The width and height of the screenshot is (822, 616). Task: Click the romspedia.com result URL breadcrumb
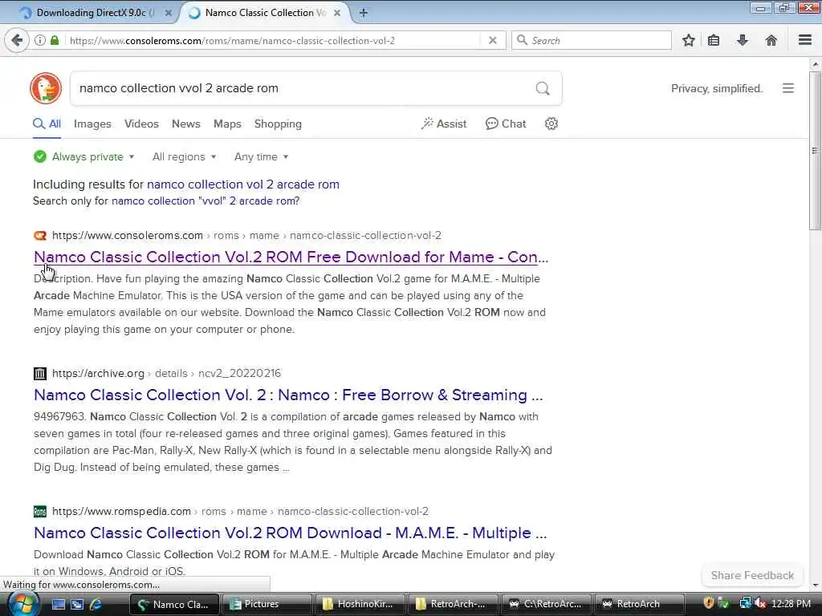(x=240, y=511)
